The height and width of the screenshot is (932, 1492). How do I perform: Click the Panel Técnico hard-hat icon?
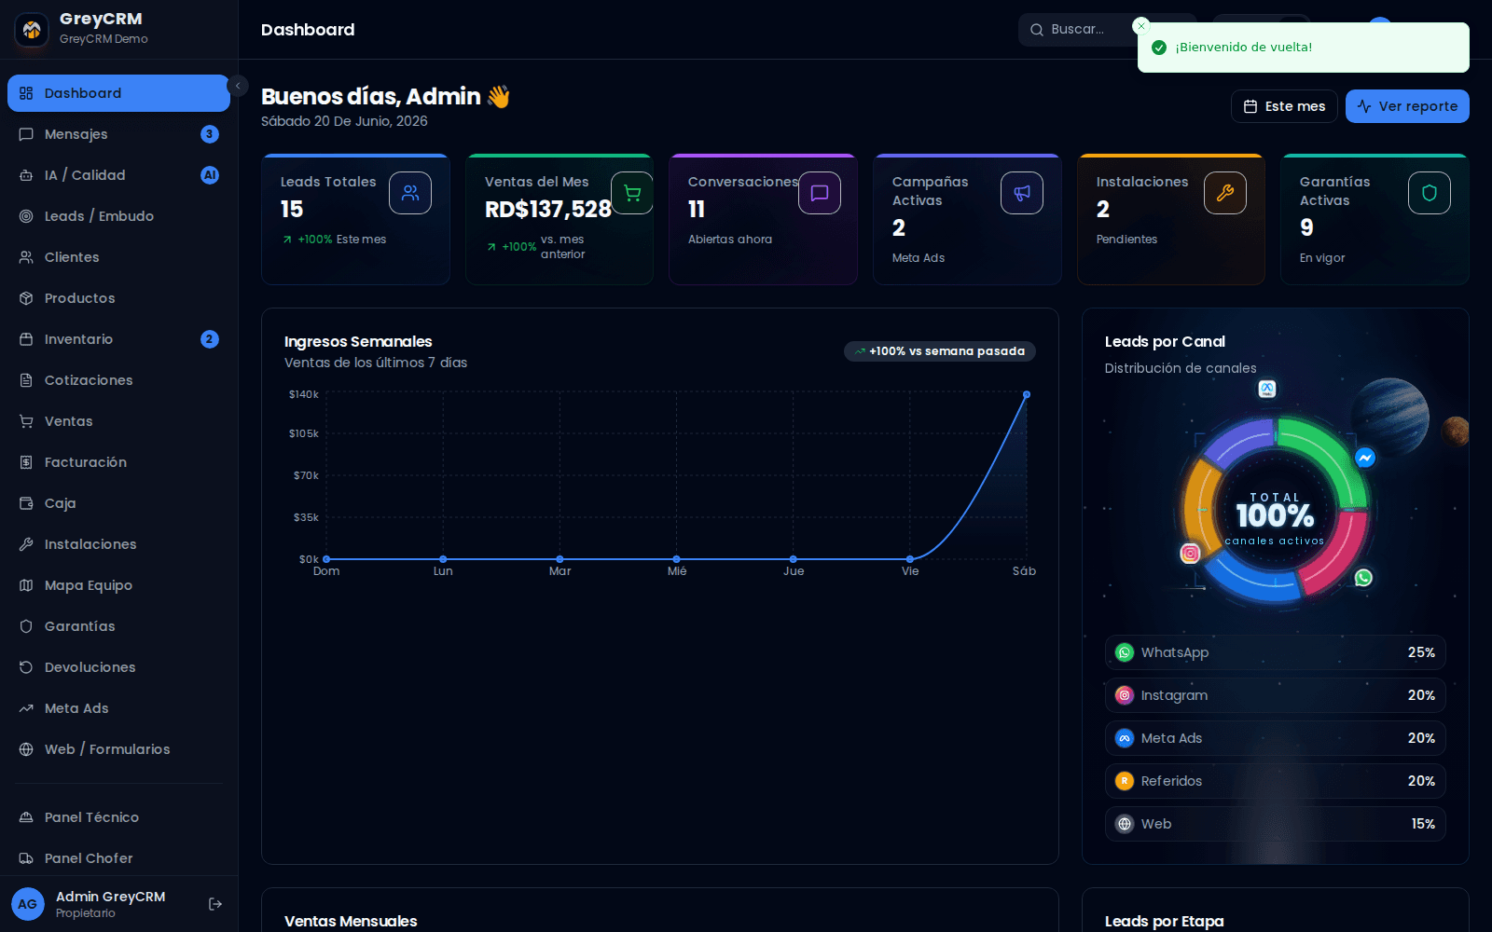[x=26, y=817]
